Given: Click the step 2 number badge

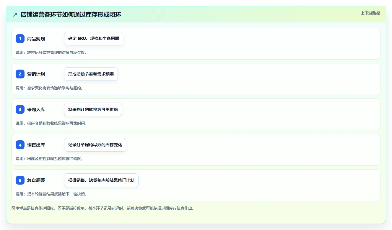Looking at the screenshot, I should [x=20, y=74].
